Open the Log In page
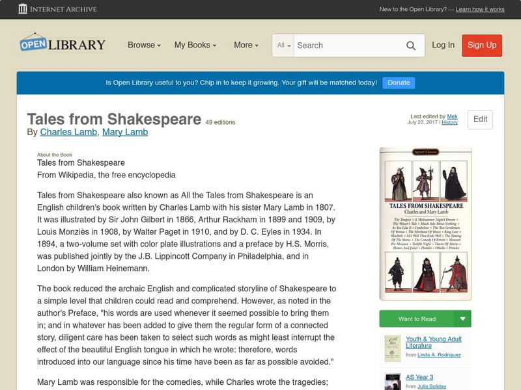Viewport: 521px width, 390px height. point(442,45)
